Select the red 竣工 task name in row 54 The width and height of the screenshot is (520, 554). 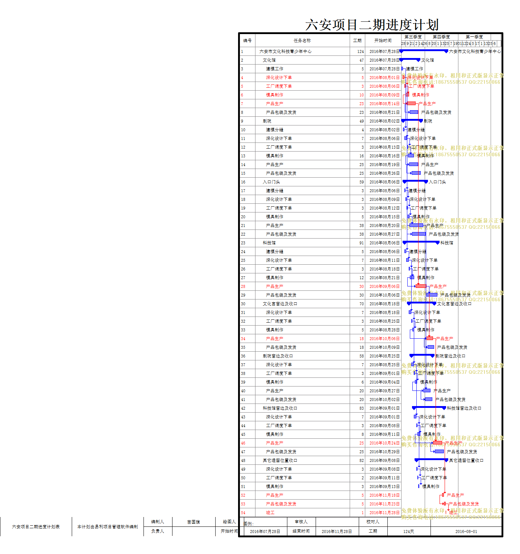(x=270, y=513)
